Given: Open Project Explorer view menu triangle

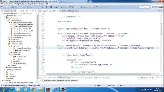Looking at the screenshot, I should click(x=30, y=11).
